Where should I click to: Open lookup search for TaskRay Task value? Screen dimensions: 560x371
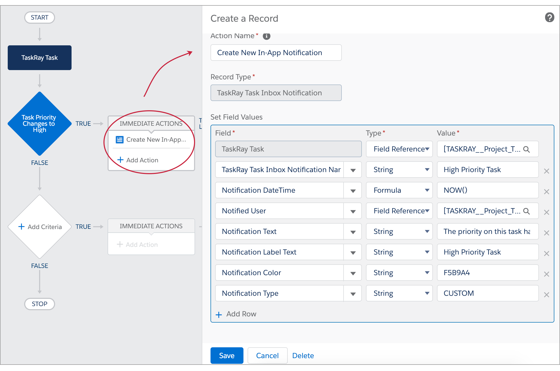click(x=527, y=149)
